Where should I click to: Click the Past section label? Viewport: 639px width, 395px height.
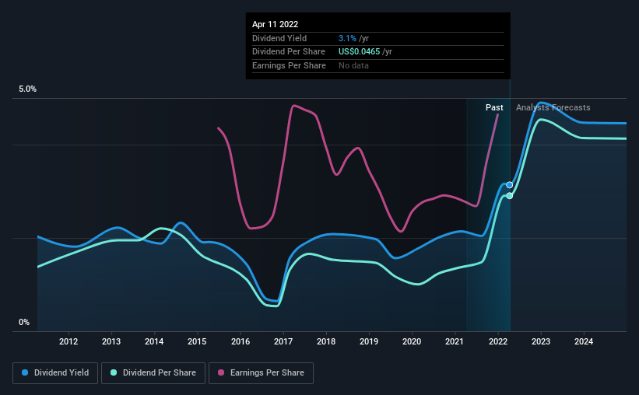(x=494, y=107)
